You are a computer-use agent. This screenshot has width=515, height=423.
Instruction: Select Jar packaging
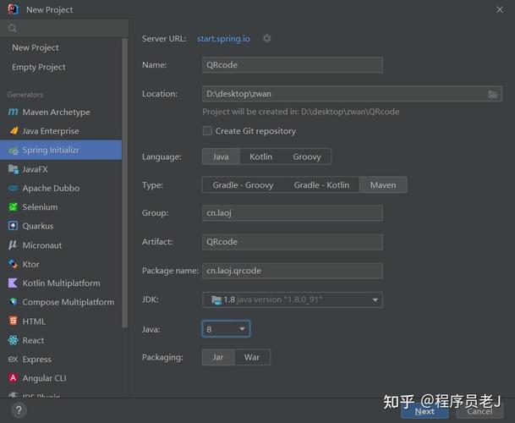(x=218, y=357)
